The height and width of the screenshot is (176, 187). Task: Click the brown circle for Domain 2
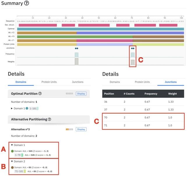(13, 167)
